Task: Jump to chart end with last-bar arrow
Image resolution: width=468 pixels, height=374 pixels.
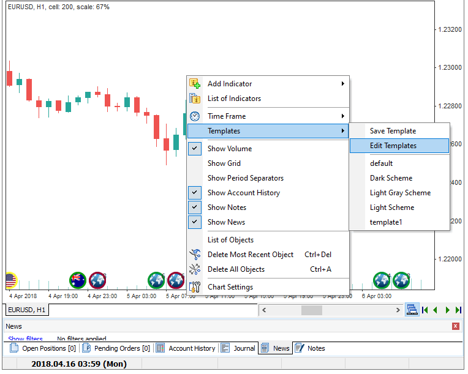Action: pos(458,310)
